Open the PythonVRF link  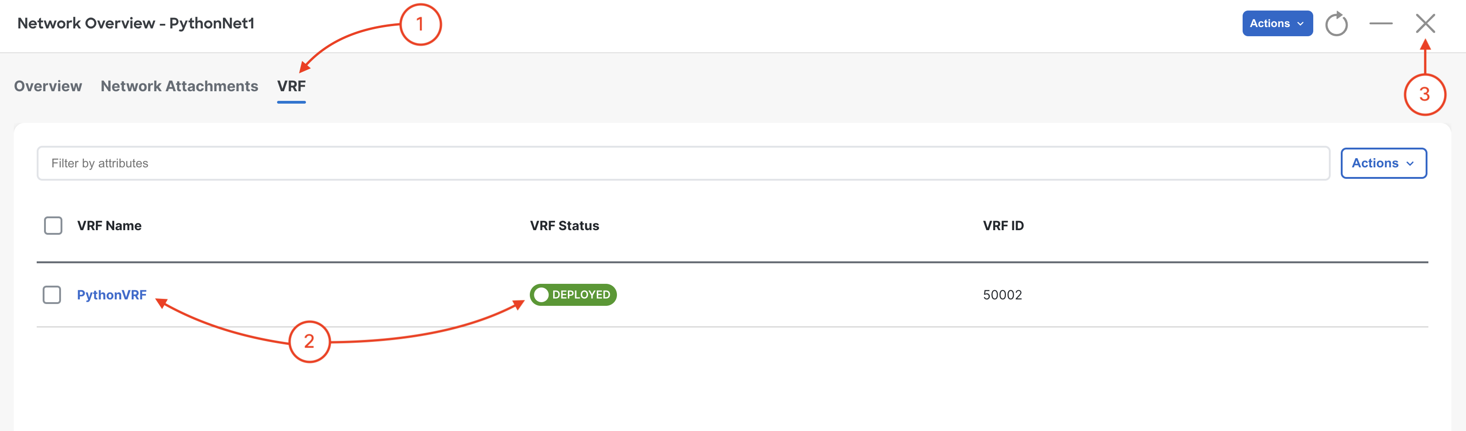tap(111, 294)
